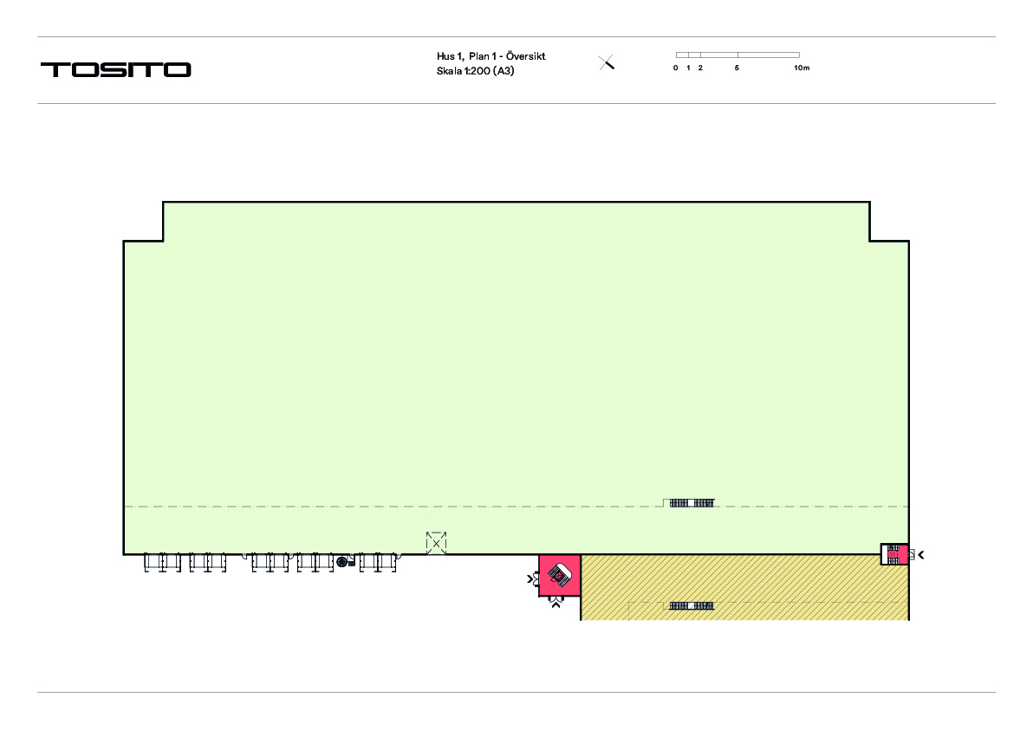Click the entrance arrow left of the red stairwell

tap(530, 579)
